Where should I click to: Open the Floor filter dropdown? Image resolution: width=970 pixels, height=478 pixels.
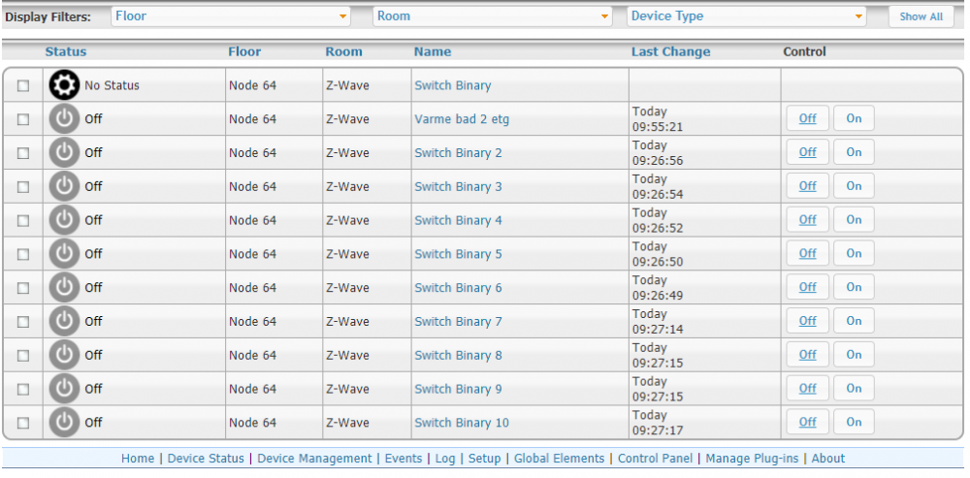[x=231, y=16]
